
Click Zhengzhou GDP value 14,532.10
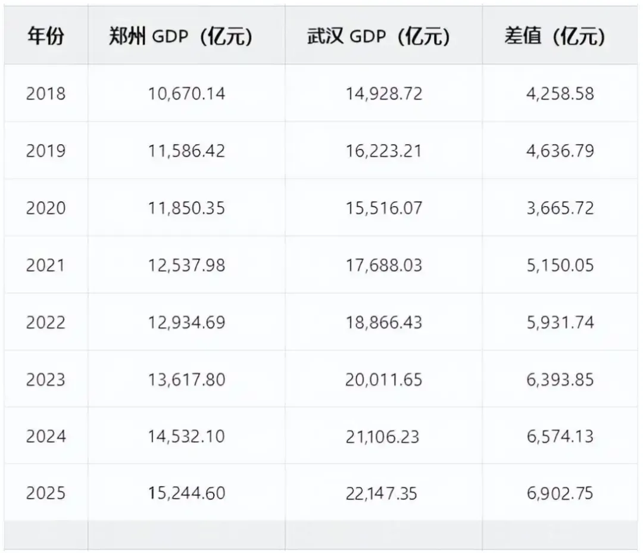coord(186,436)
